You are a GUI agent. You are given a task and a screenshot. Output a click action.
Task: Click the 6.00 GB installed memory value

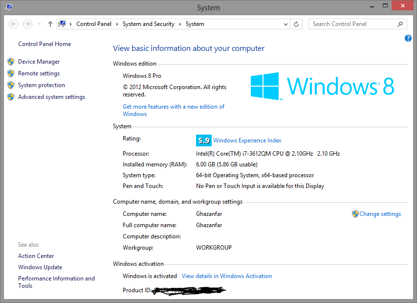click(226, 164)
